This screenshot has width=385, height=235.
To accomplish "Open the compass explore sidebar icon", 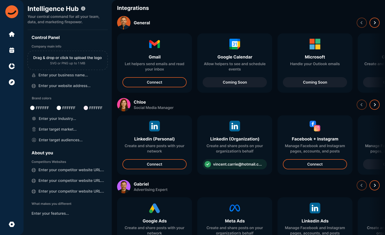I will [12, 82].
